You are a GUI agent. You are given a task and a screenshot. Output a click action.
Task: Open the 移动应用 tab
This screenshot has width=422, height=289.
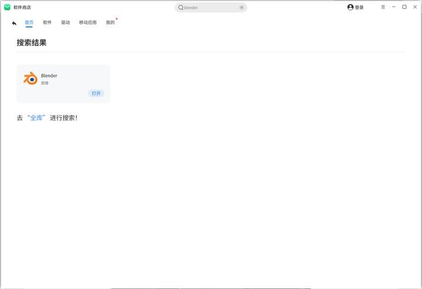click(x=88, y=23)
